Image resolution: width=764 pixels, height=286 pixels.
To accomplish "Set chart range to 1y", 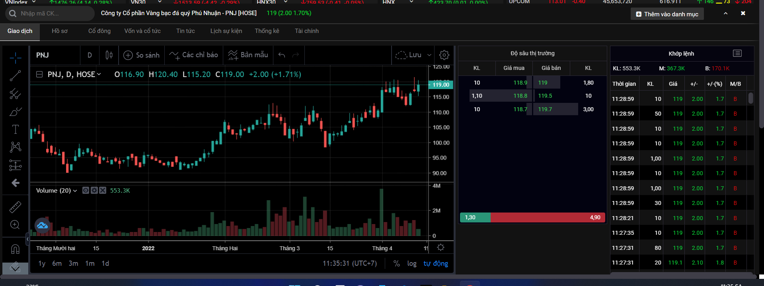I will click(42, 263).
